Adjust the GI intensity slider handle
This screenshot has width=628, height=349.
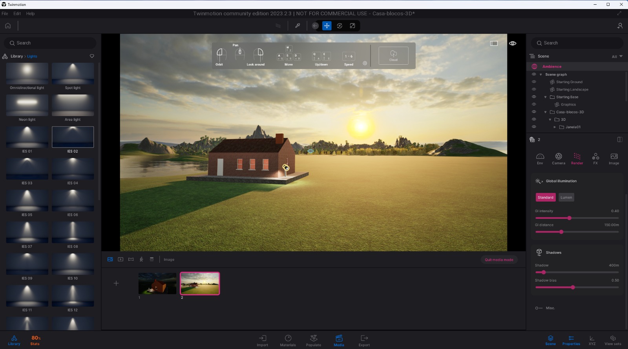click(570, 218)
